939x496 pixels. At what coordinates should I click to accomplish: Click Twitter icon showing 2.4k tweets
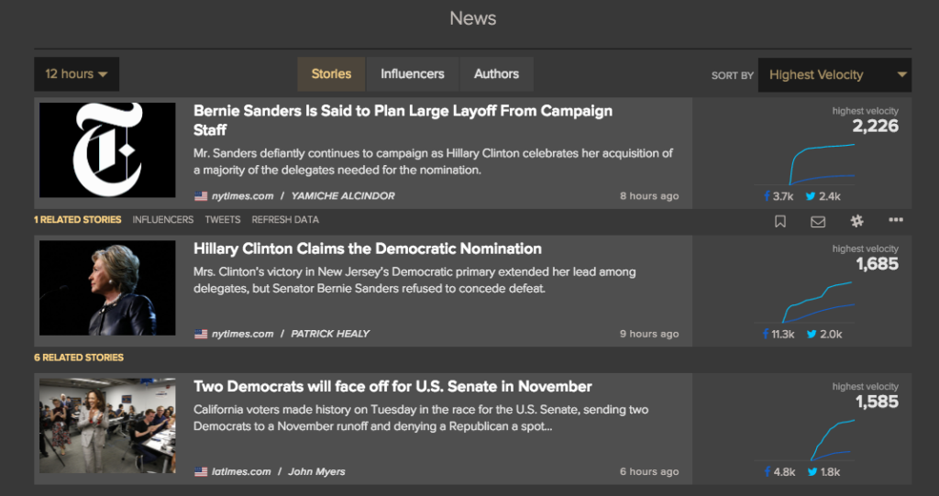[812, 196]
